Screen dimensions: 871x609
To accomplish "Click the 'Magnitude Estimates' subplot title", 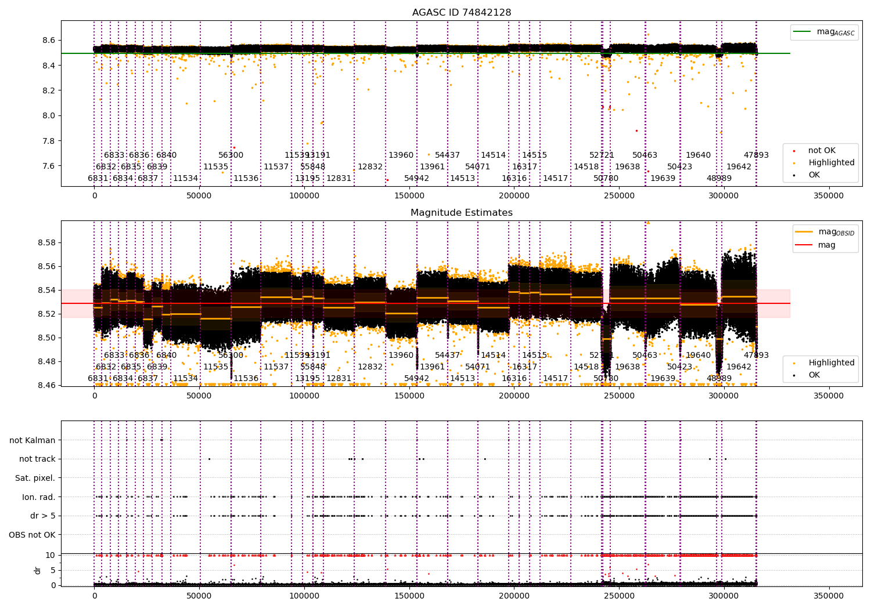I will pos(462,213).
